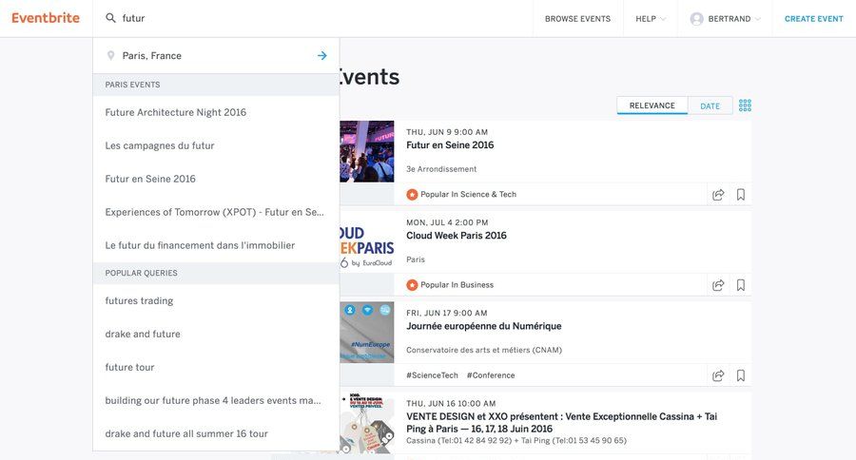Click Bertrand's profile avatar icon
This screenshot has height=460, width=856.
[696, 19]
